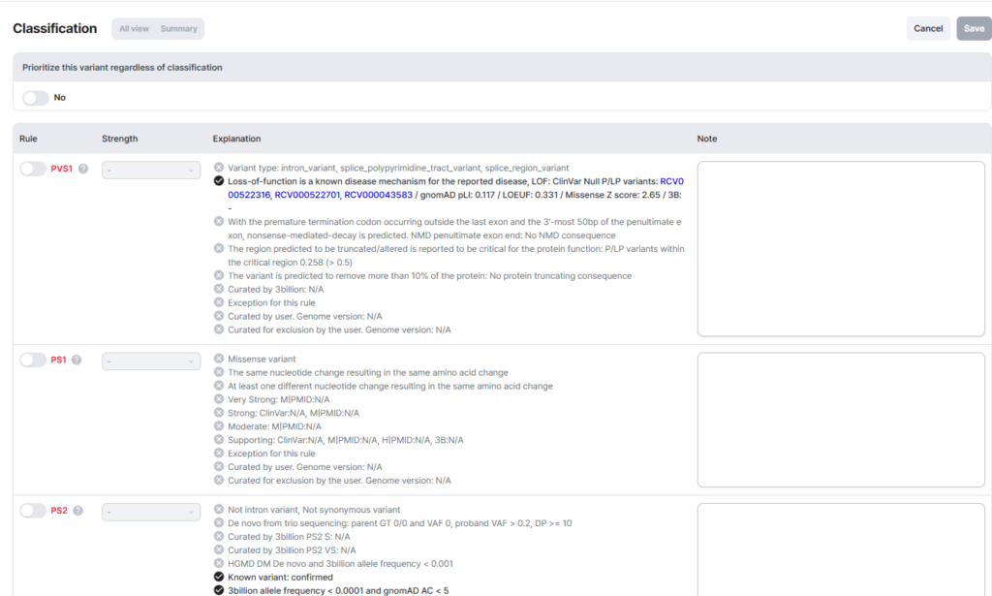Enable the PS1 rule toggle

(33, 360)
